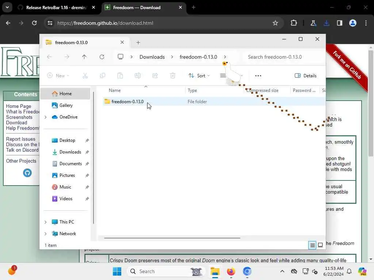Click the taskbar Search box

[x=166, y=271]
